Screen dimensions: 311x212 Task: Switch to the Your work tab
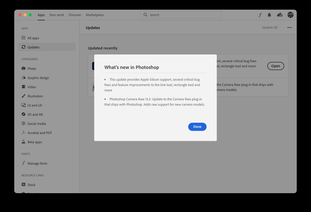[57, 15]
